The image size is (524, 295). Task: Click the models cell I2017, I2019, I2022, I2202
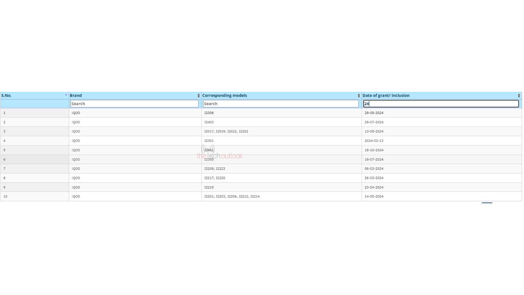point(226,132)
